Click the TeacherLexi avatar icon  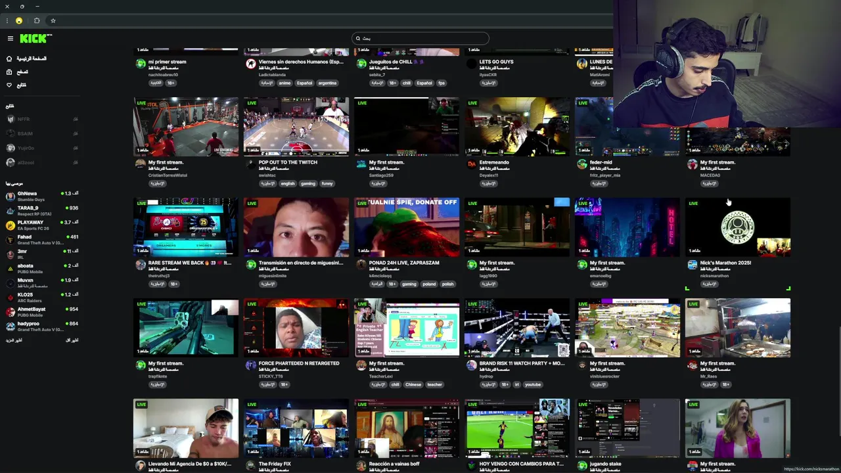coord(361,365)
